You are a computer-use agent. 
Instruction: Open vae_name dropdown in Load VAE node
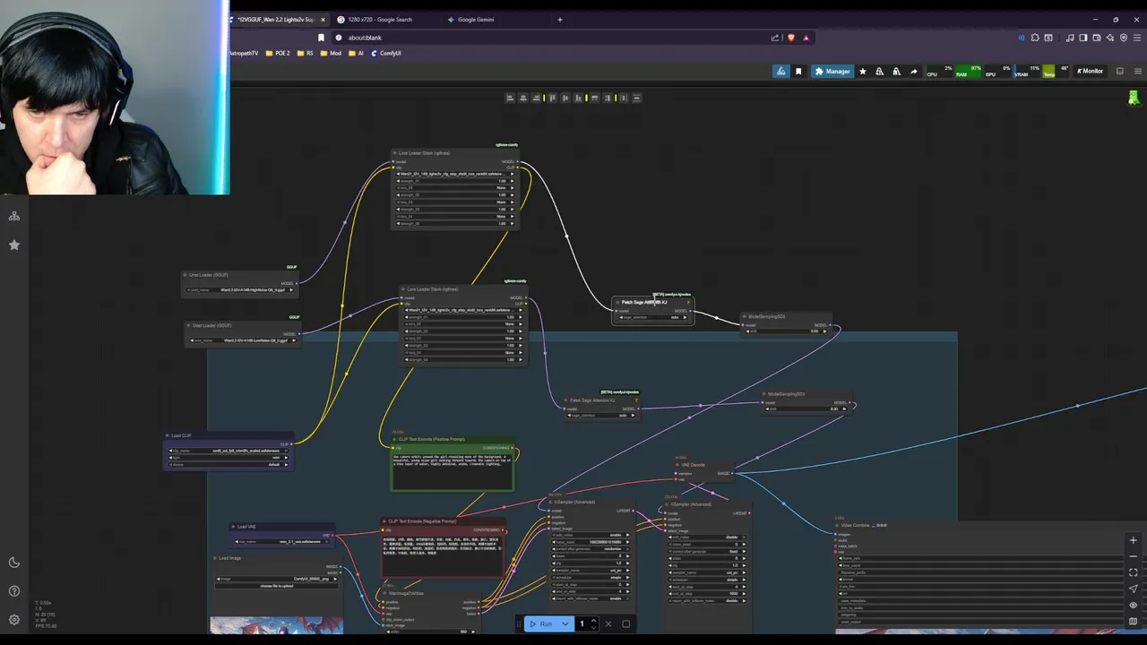pyautogui.click(x=283, y=541)
